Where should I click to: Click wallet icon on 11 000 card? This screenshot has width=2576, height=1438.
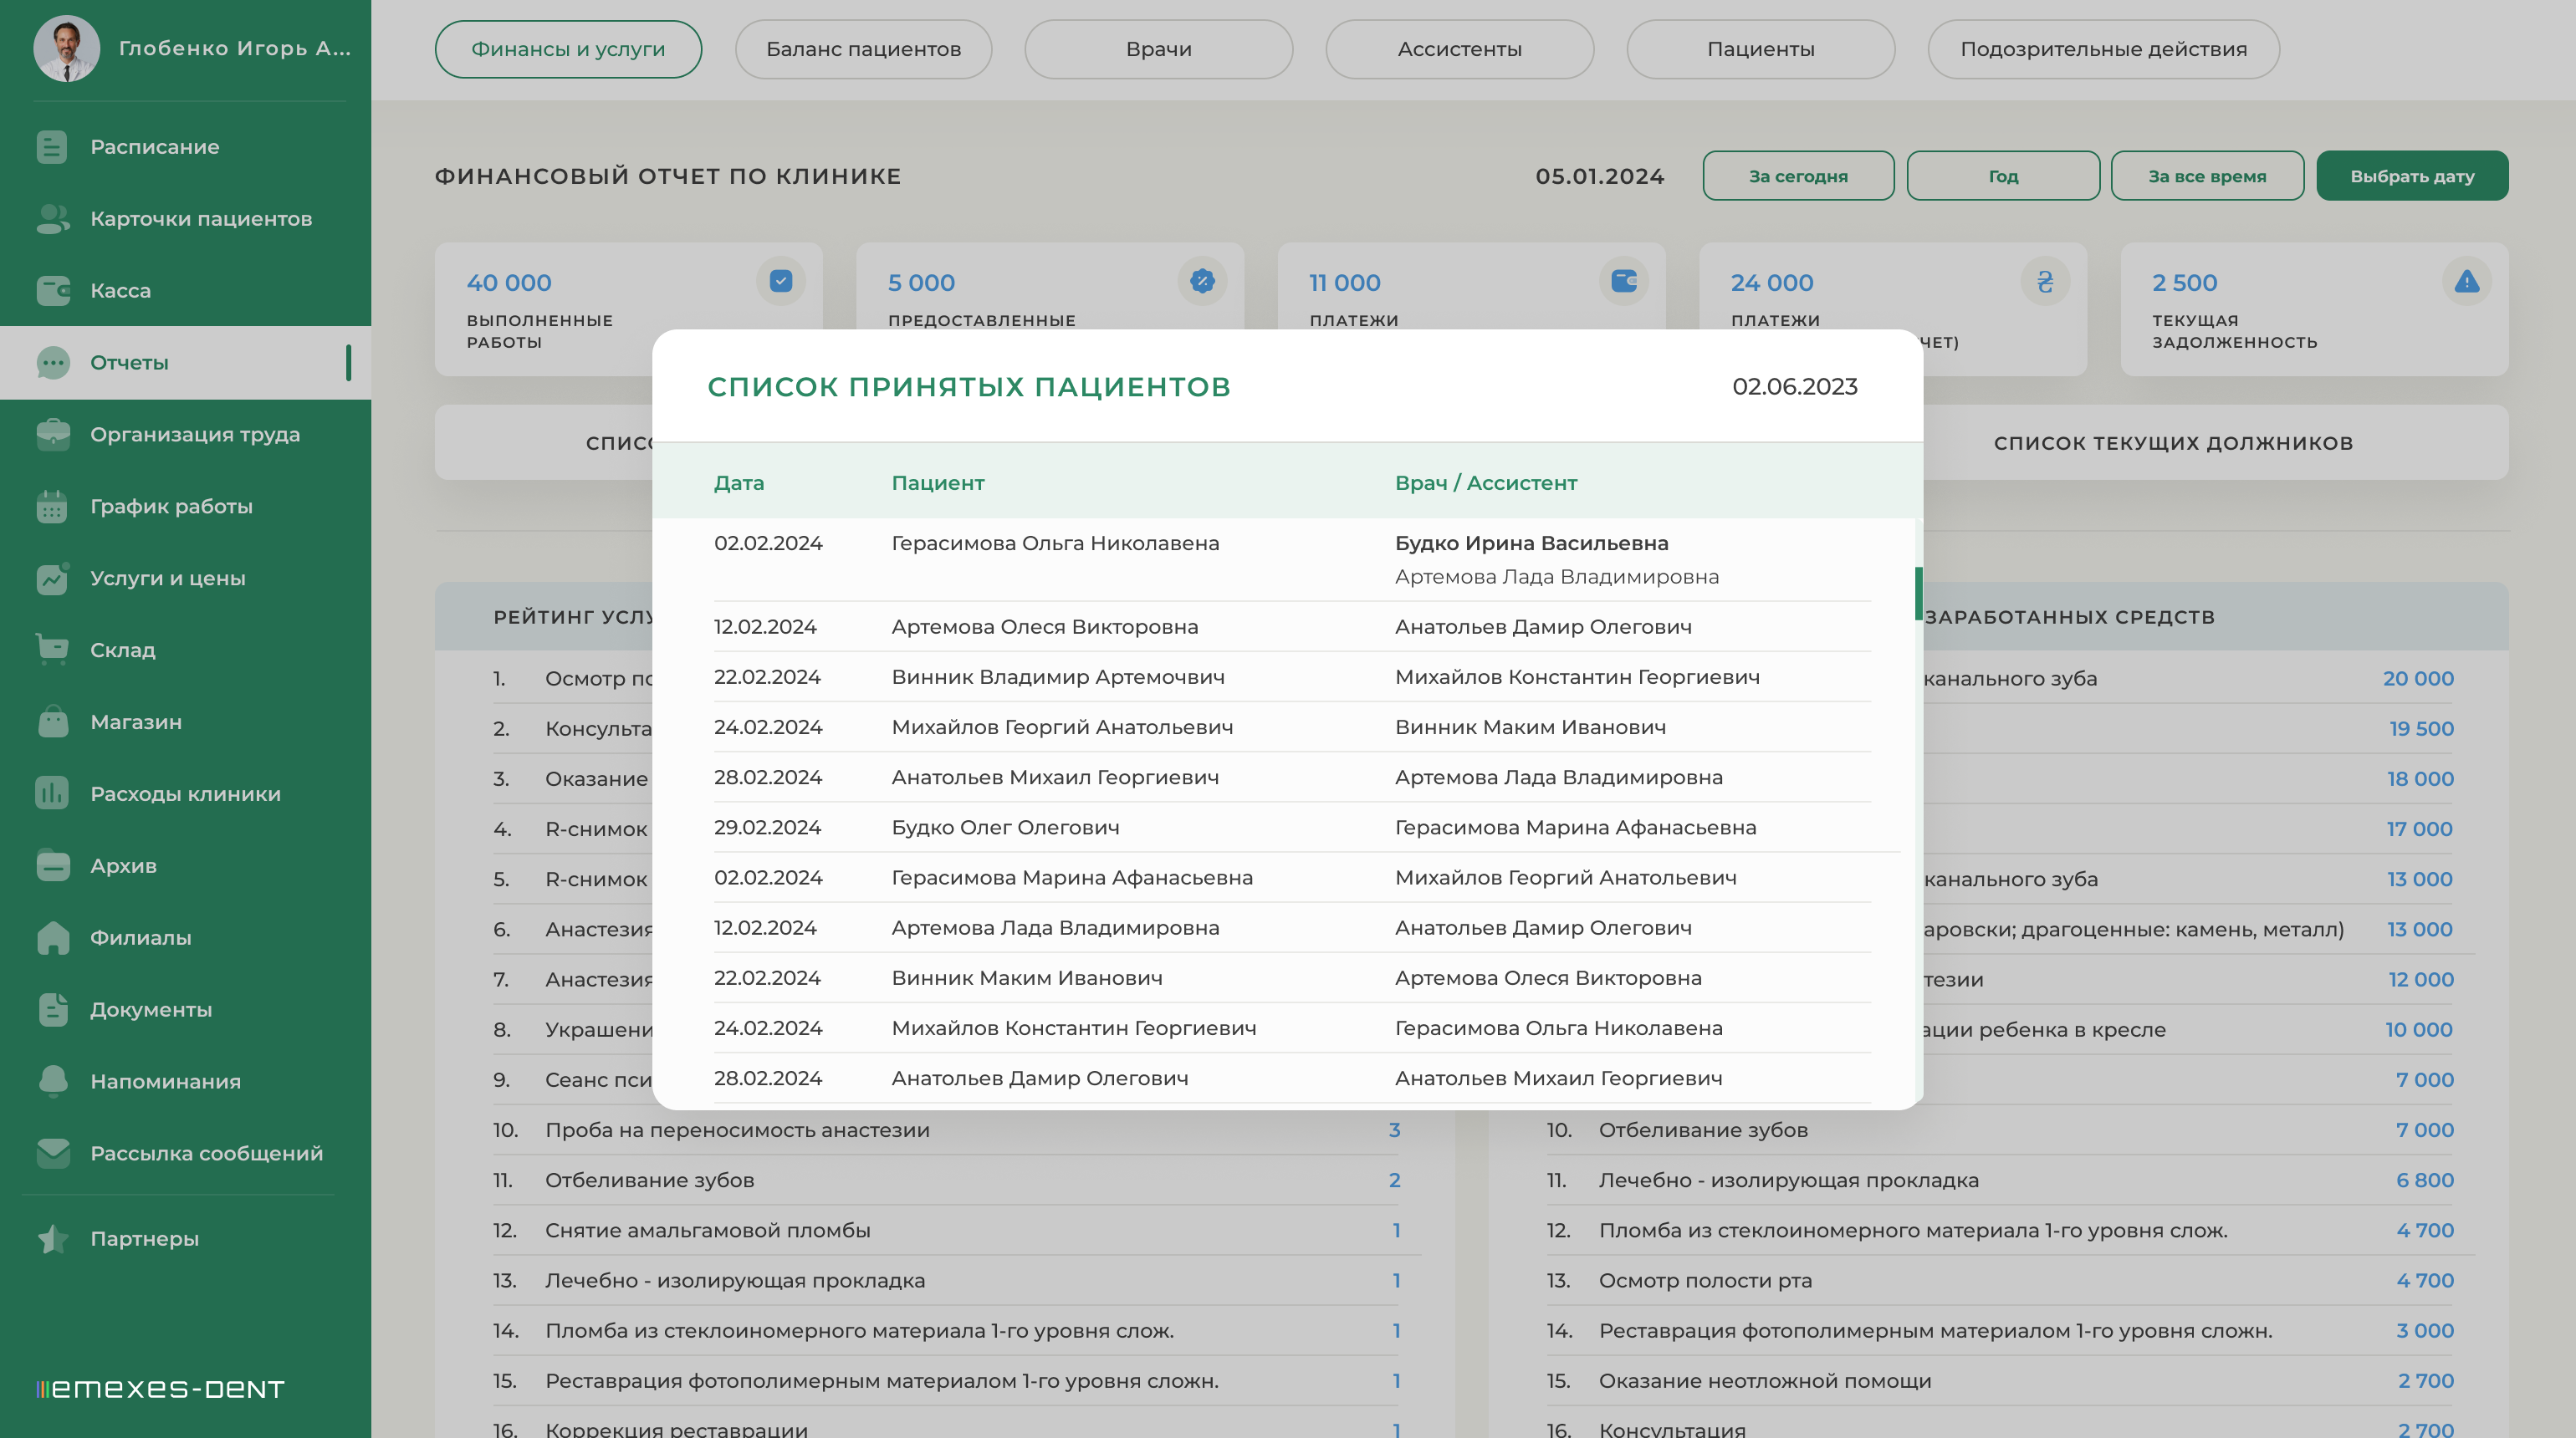(1624, 282)
